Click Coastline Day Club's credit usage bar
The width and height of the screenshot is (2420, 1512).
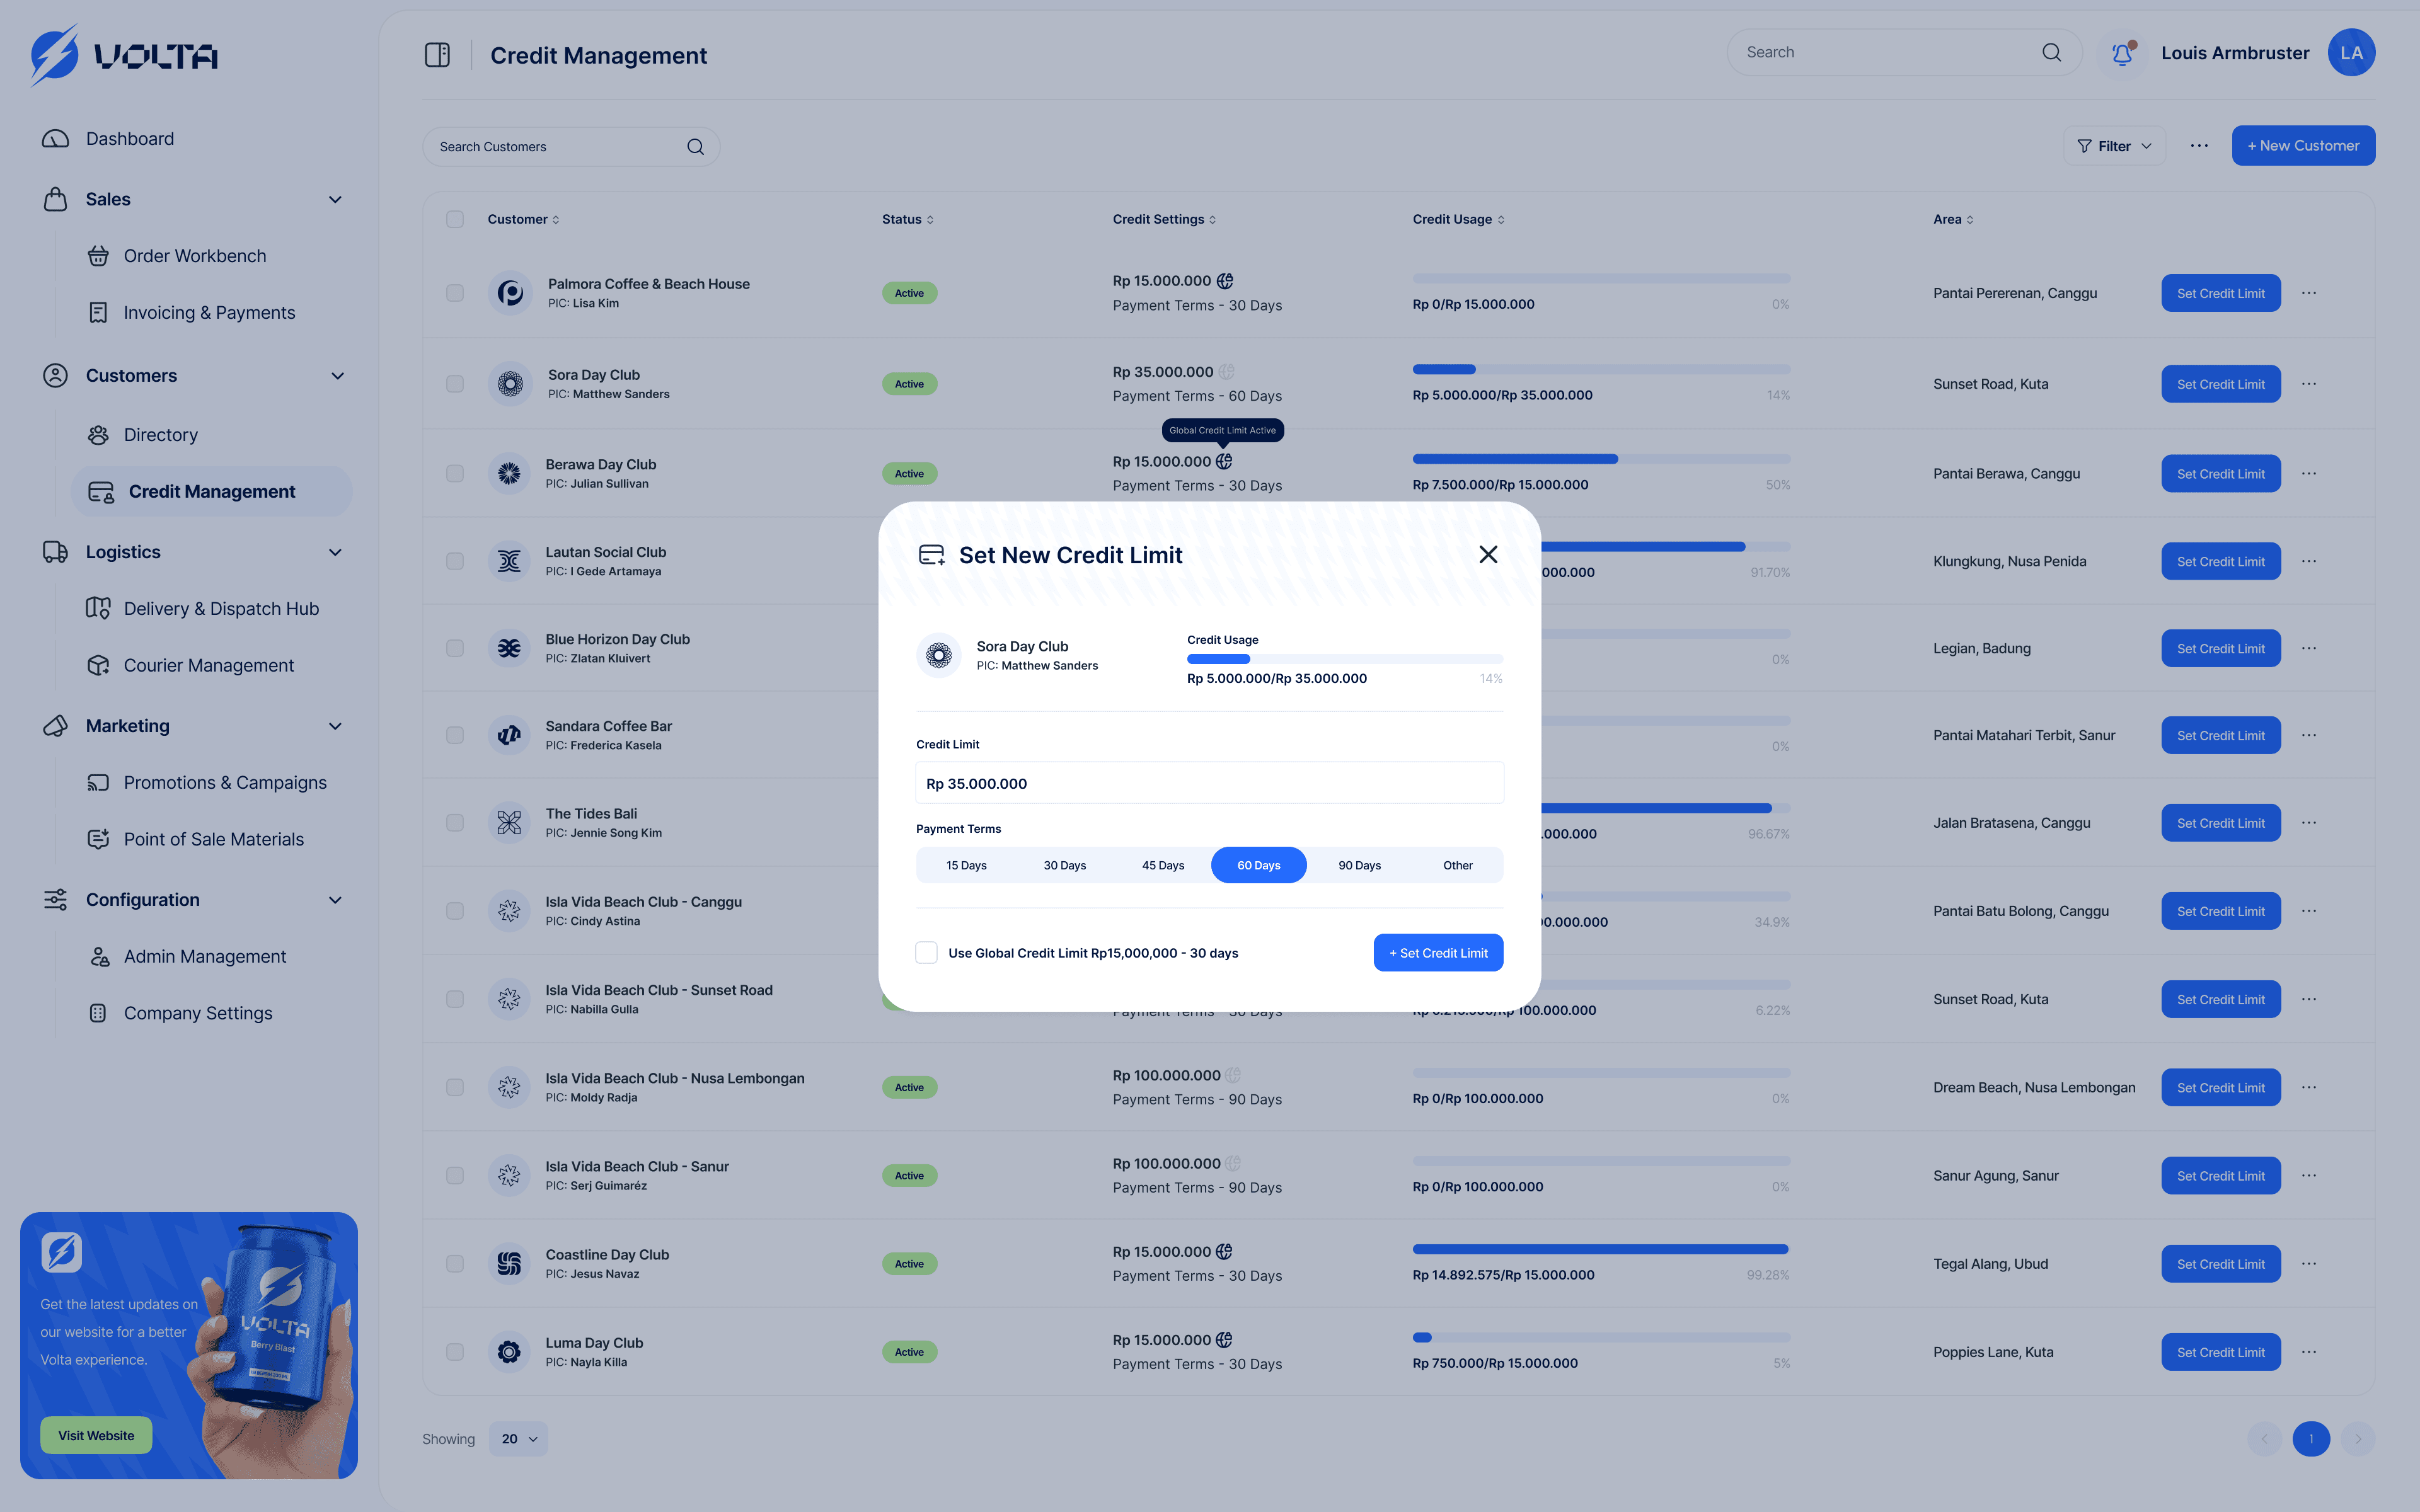point(1600,1249)
